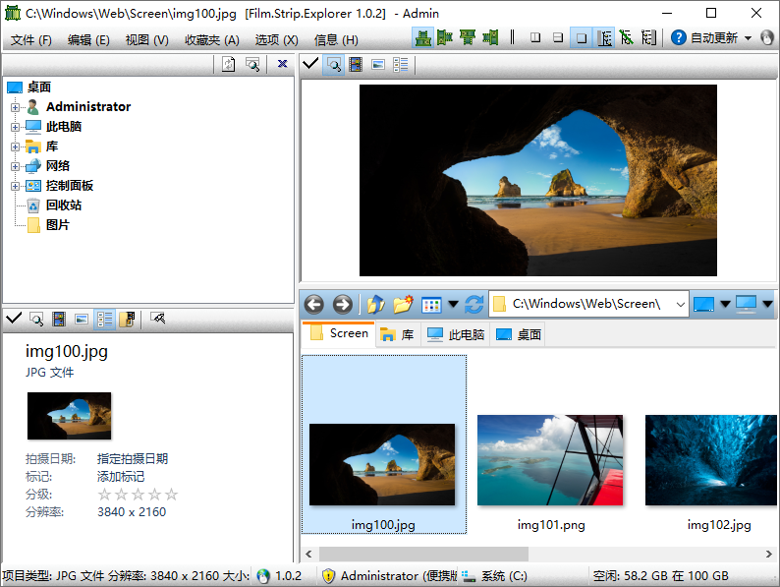Click the search magnifier icon in tree toolbar
The image size is (780, 587).
[252, 64]
